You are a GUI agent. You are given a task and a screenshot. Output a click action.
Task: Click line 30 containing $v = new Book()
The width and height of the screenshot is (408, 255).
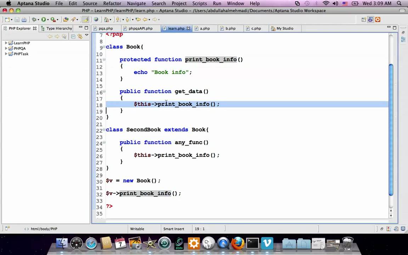(x=133, y=181)
